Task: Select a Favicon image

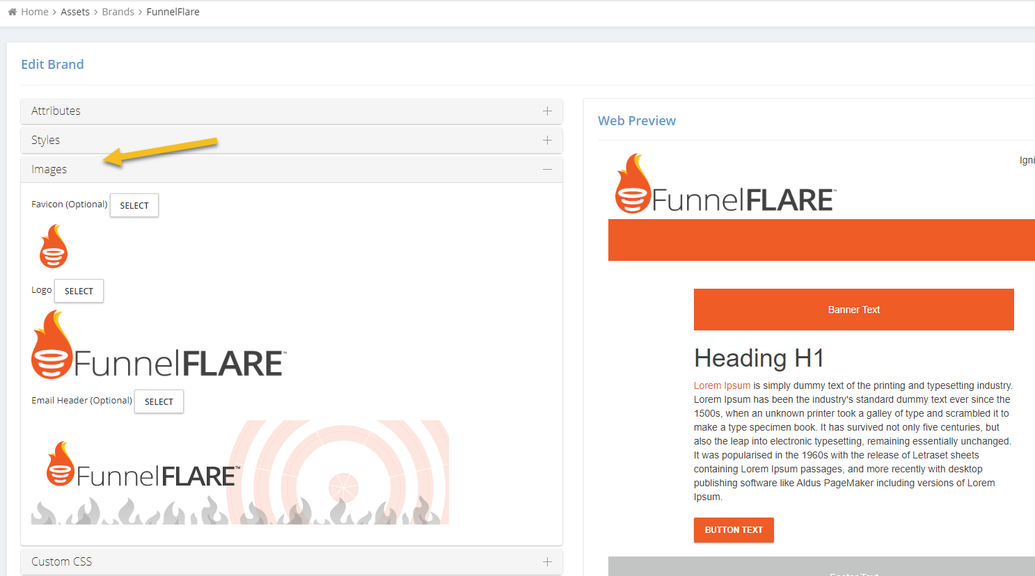Action: (134, 205)
